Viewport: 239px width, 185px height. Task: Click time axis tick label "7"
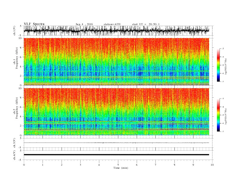tap(156, 165)
